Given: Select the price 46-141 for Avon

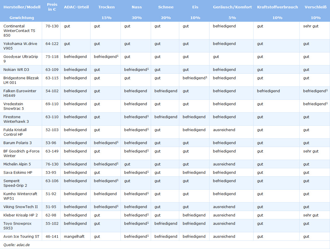Looking at the screenshot, I should tap(52, 236).
